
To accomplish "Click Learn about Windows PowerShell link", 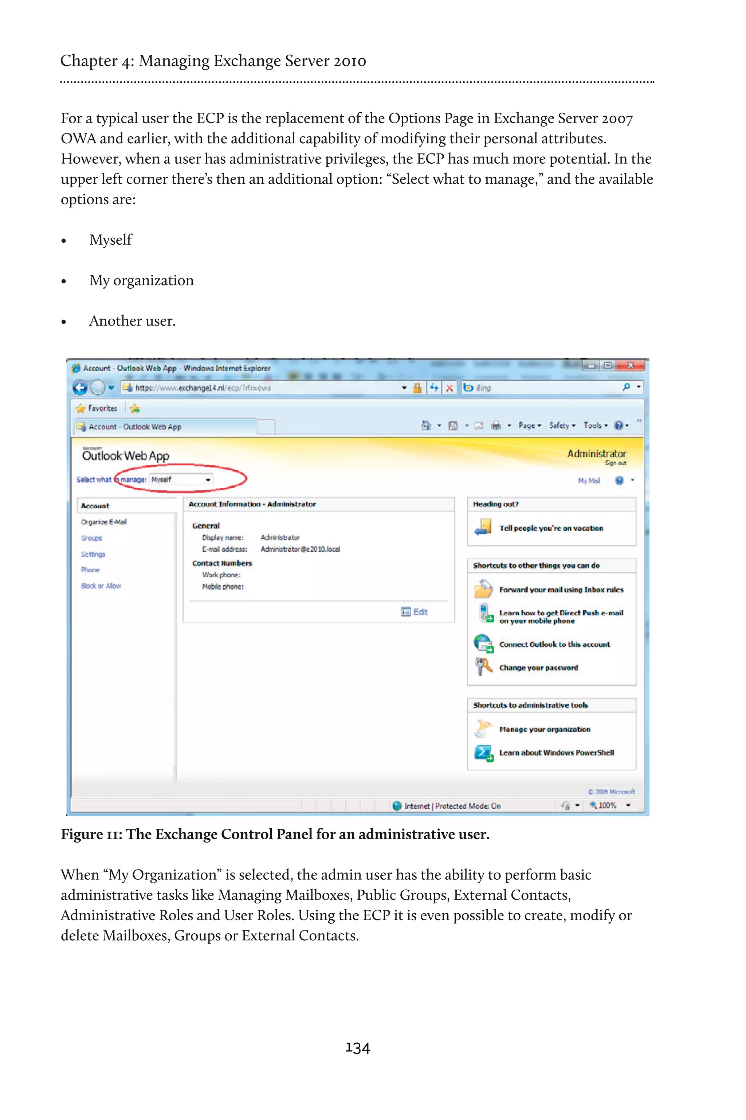I will 556,753.
